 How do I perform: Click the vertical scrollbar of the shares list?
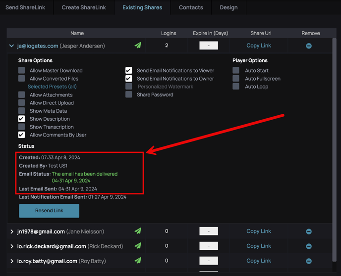tap(335, 148)
